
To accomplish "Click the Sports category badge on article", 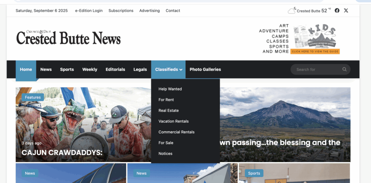I will pos(254,173).
